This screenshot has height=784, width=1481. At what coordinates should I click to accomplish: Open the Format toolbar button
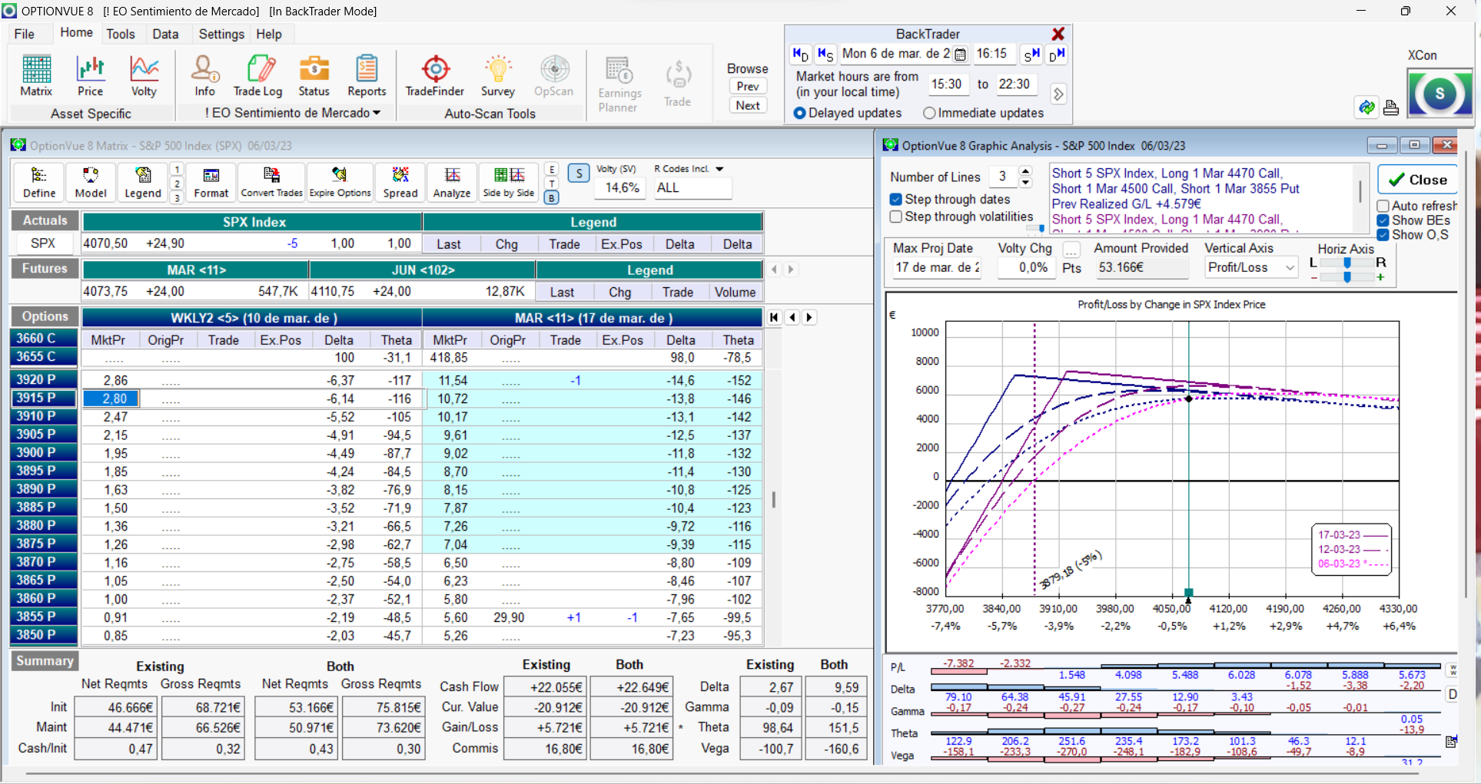point(211,183)
